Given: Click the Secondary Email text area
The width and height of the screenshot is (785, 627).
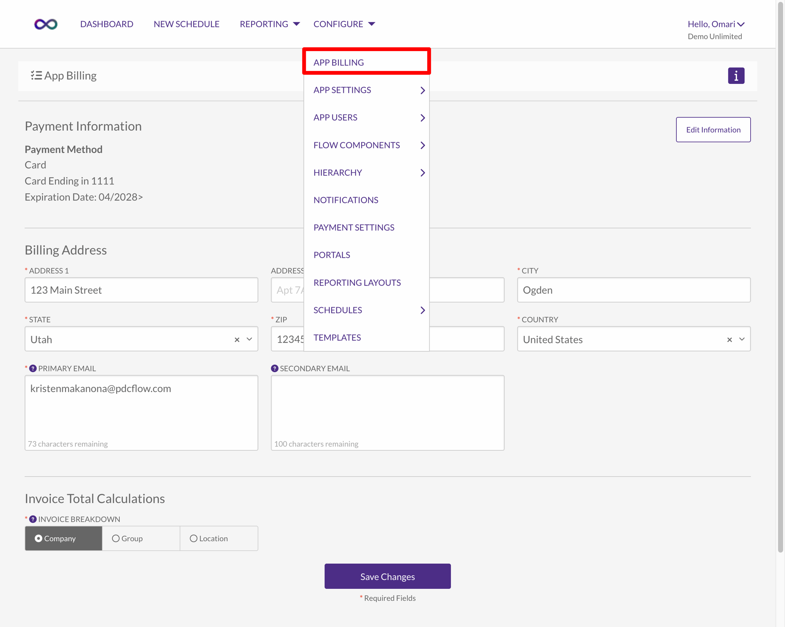Looking at the screenshot, I should pos(387,413).
